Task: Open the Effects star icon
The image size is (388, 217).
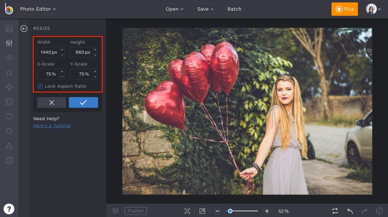Action: (9, 73)
